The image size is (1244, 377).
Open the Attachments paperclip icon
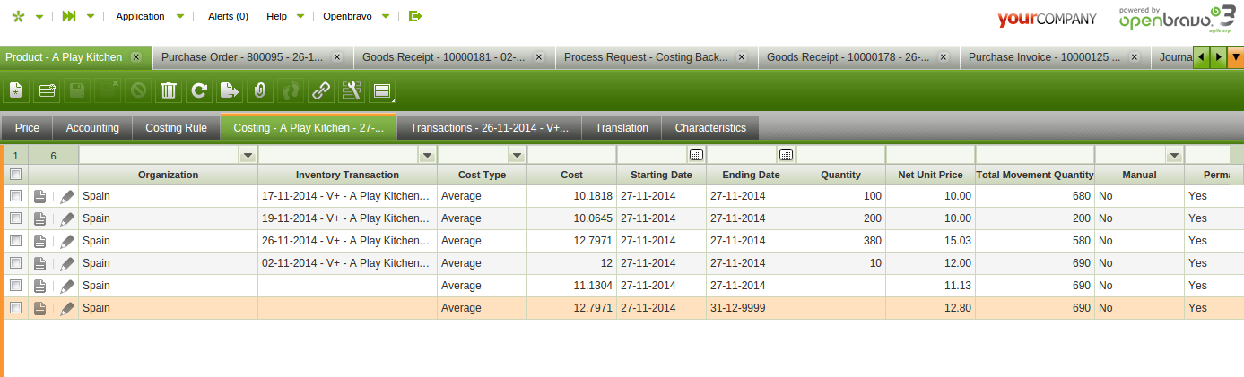(x=259, y=90)
